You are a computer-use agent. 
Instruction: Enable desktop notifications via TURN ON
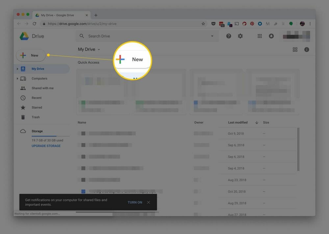(135, 202)
